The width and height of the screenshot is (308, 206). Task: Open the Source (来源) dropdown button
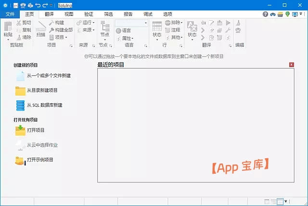coord(86,30)
